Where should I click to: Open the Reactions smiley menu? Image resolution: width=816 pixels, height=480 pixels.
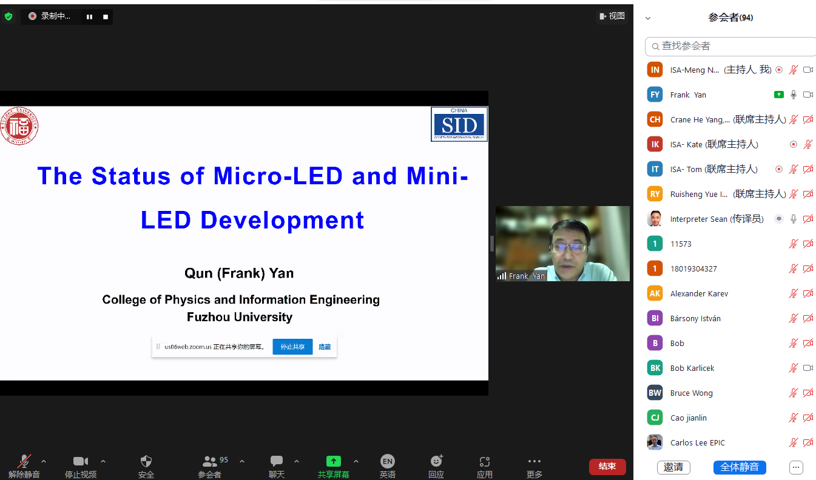[436, 465]
